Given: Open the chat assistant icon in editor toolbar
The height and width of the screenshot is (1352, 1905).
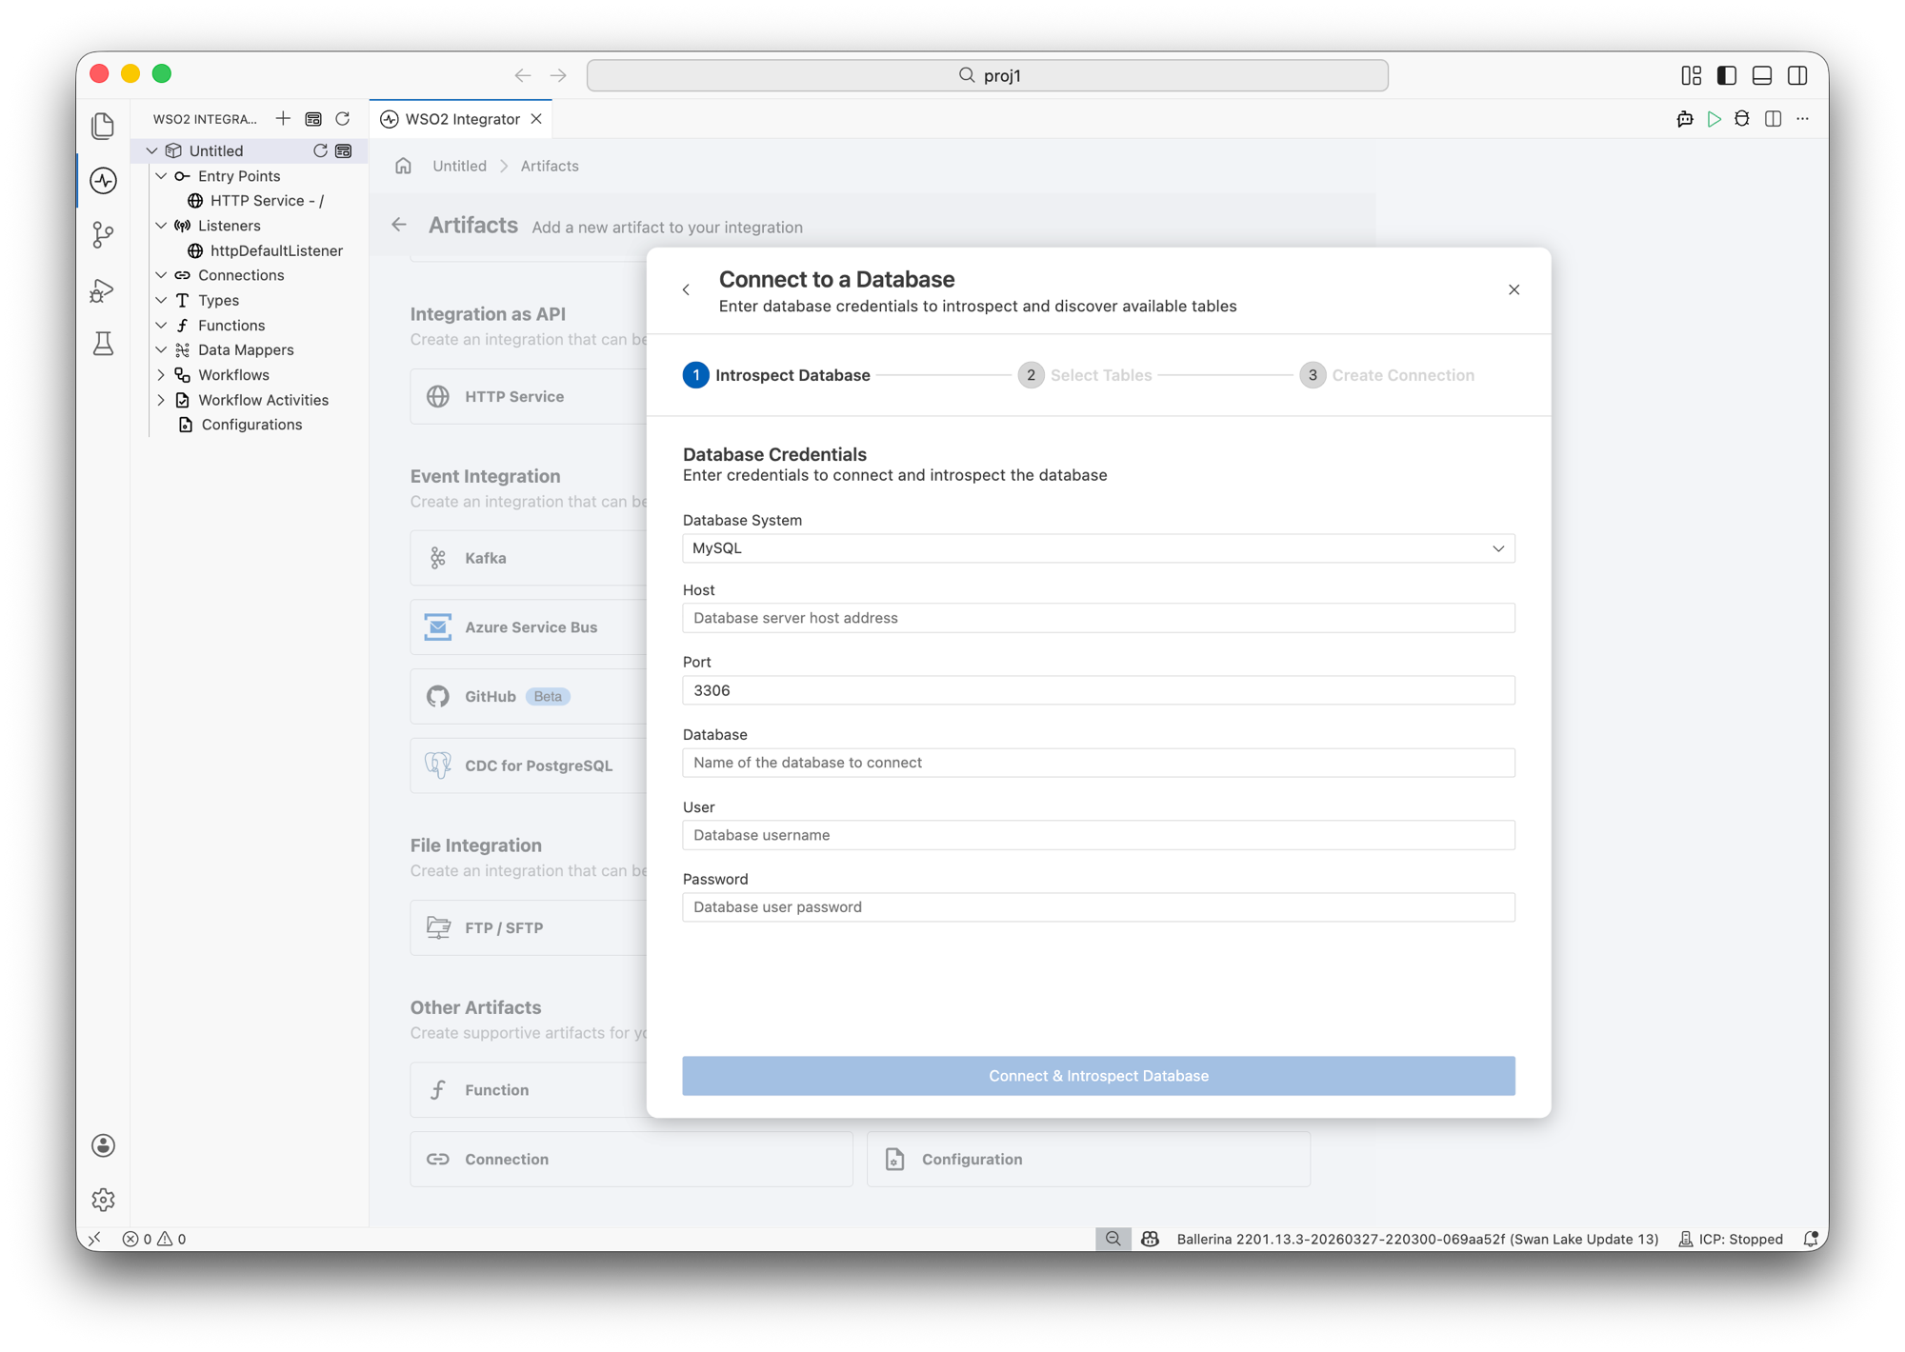Looking at the screenshot, I should 1685,119.
